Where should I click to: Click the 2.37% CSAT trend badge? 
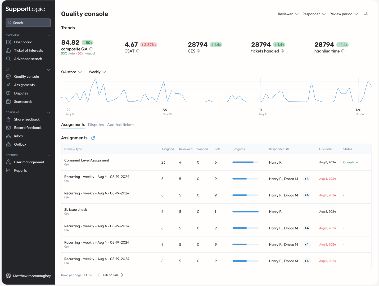tap(148, 45)
